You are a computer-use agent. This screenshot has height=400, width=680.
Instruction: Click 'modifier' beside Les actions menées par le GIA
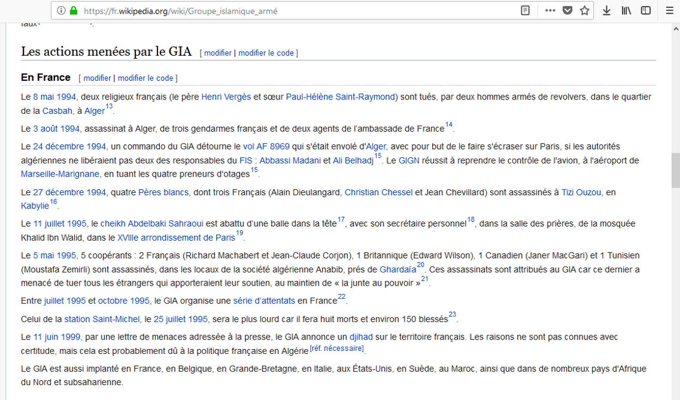click(x=218, y=53)
